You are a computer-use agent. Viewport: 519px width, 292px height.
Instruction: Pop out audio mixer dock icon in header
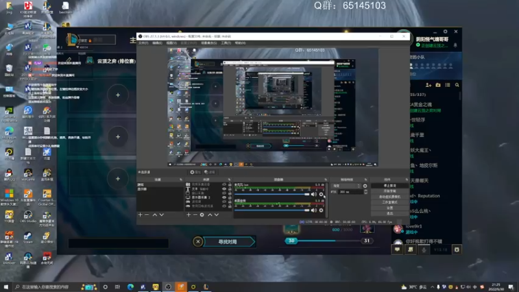326,180
